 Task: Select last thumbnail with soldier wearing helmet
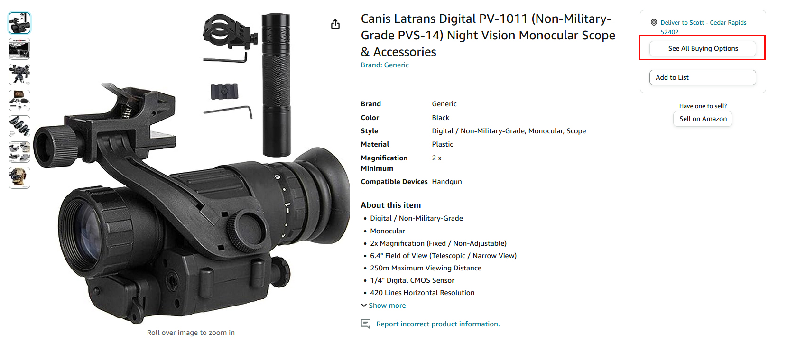(19, 178)
